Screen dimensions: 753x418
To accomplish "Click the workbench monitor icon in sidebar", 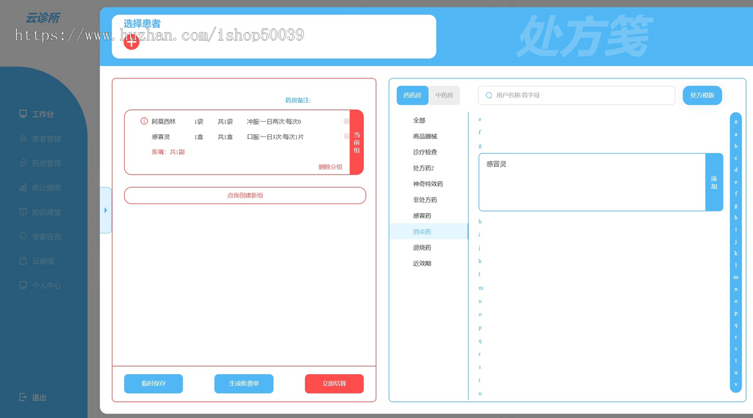I will 23,114.
